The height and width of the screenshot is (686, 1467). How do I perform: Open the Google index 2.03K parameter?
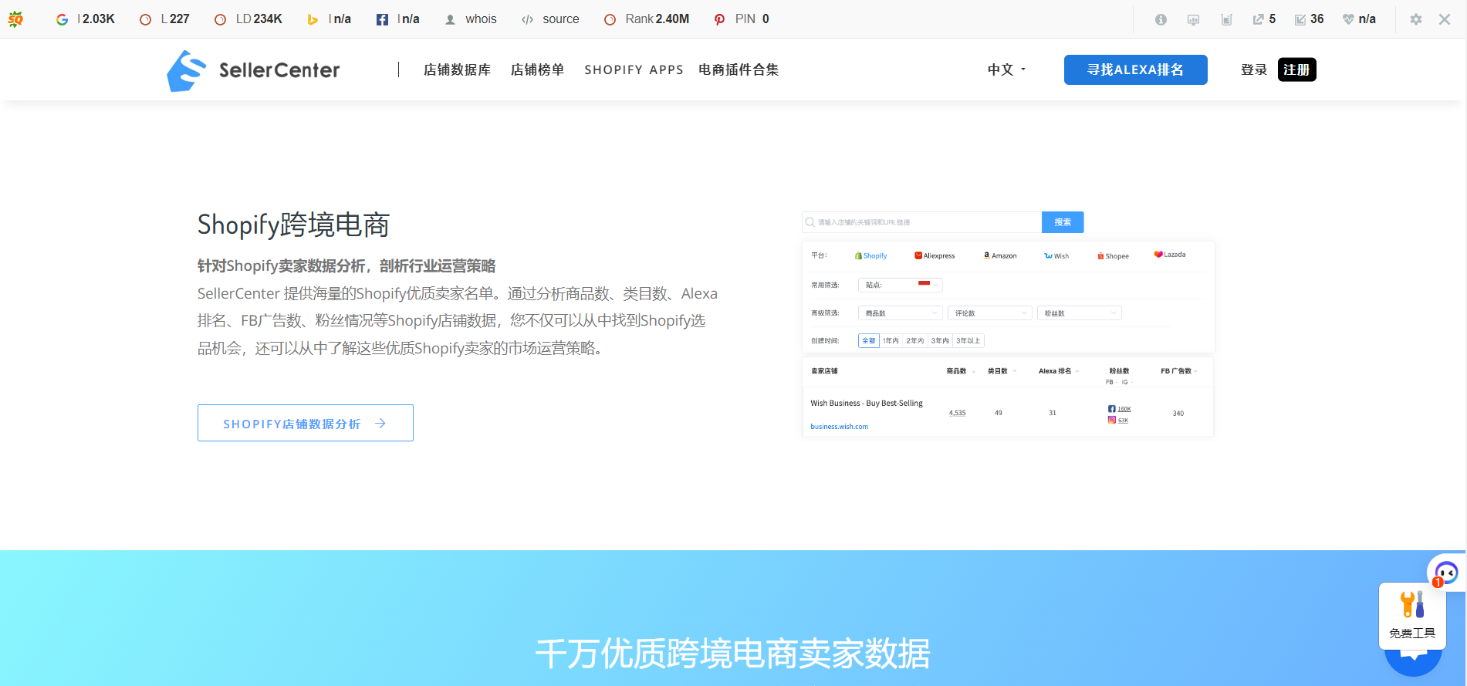(85, 19)
